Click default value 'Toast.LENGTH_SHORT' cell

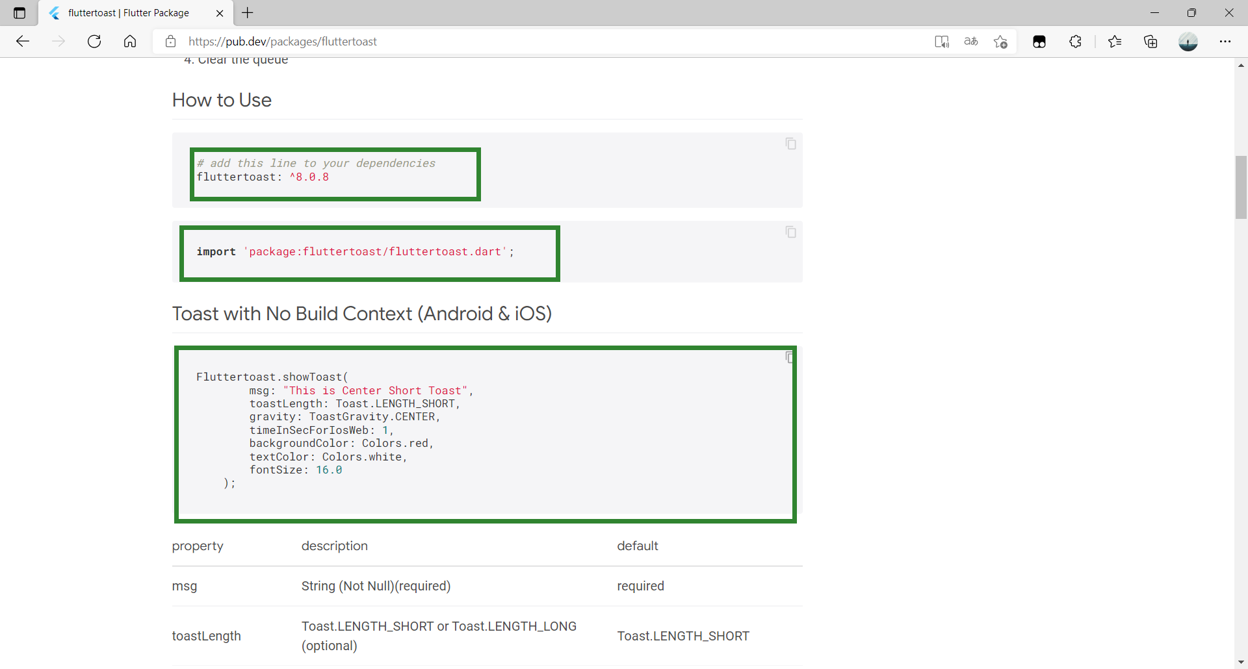coord(683,636)
